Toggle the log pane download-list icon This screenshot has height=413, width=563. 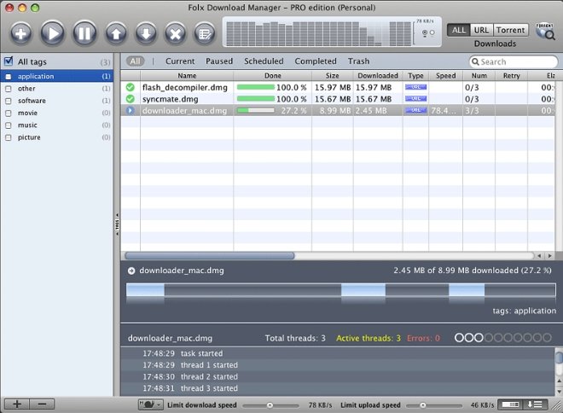tap(535, 404)
